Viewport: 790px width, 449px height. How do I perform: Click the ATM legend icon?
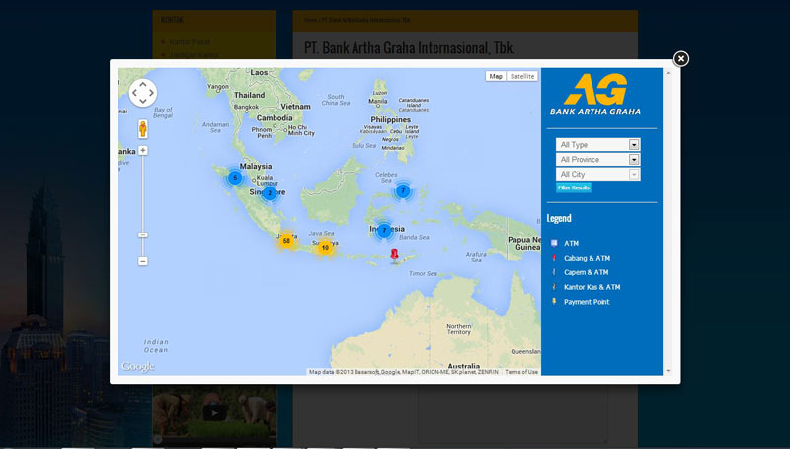tap(554, 243)
